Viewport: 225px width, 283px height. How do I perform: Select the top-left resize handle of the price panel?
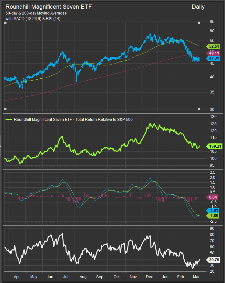click(5, 23)
